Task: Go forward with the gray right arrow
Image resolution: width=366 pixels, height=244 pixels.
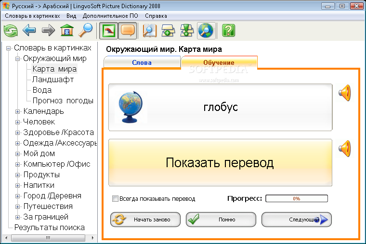Action: pyautogui.click(x=48, y=30)
